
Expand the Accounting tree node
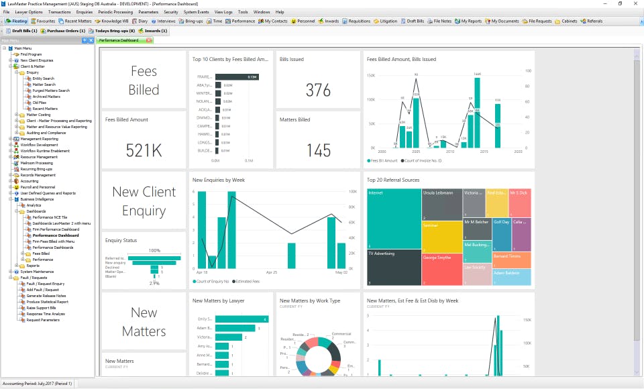click(11, 181)
